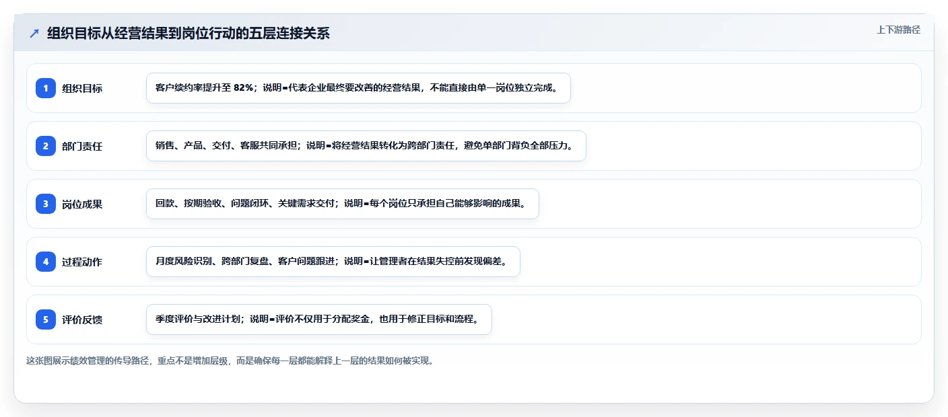Click the description box starting 季度评价与改进计划
The width and height of the screenshot is (948, 417).
pyautogui.click(x=319, y=319)
